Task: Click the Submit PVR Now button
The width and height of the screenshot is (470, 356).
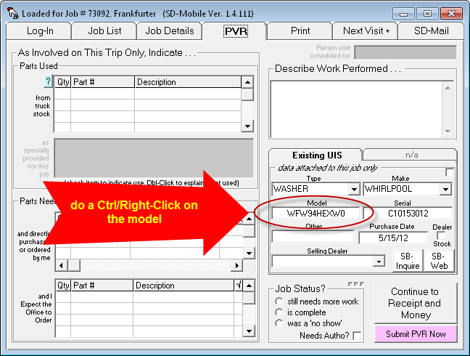Action: coord(416,333)
